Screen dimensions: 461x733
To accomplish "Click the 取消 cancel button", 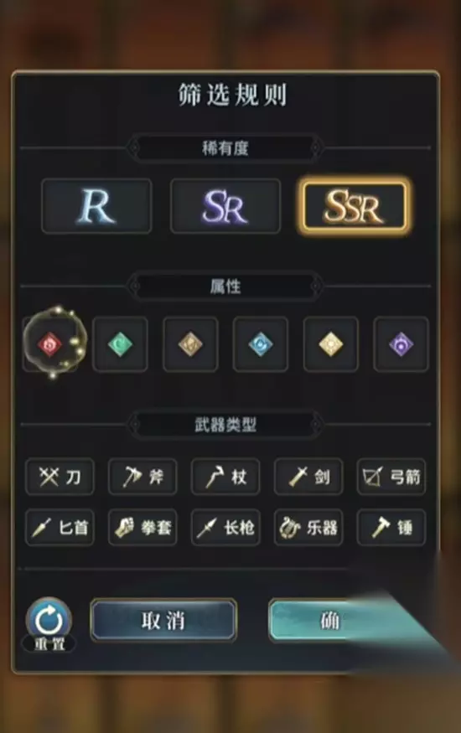I will (x=163, y=621).
